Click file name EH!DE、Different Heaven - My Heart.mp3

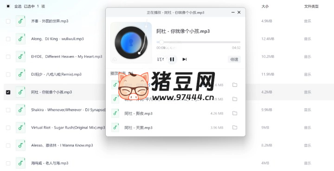point(66,57)
